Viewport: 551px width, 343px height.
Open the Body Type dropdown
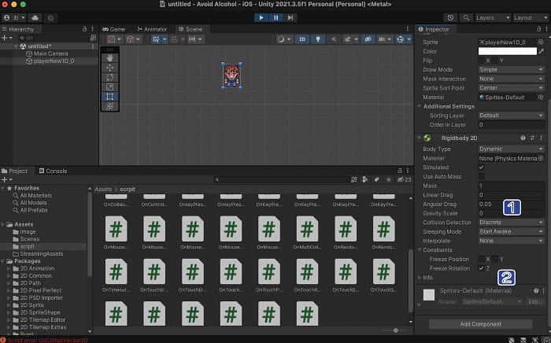tap(512, 149)
